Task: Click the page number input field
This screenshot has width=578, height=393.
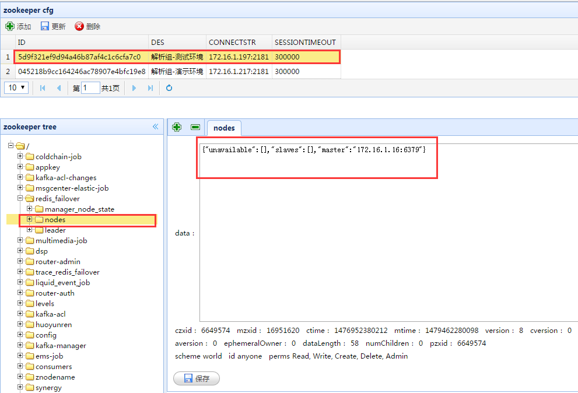Action: coord(90,87)
